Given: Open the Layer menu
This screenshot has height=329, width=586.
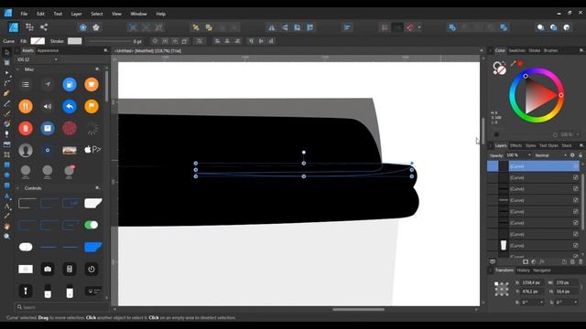Looking at the screenshot, I should pos(76,14).
